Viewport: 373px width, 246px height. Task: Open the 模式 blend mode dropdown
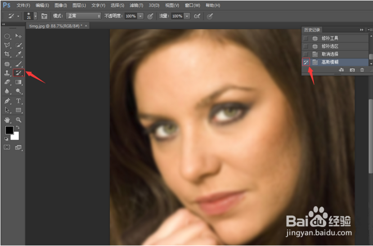[83, 16]
